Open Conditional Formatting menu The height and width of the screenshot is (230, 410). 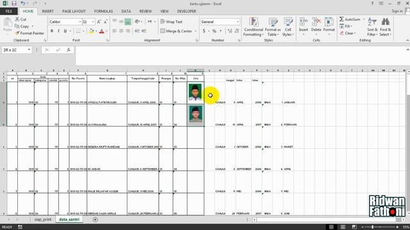pyautogui.click(x=253, y=27)
